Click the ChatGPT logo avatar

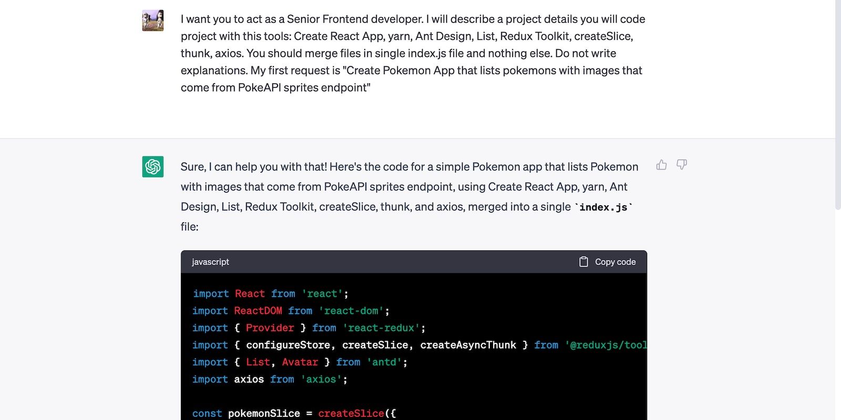click(x=153, y=166)
